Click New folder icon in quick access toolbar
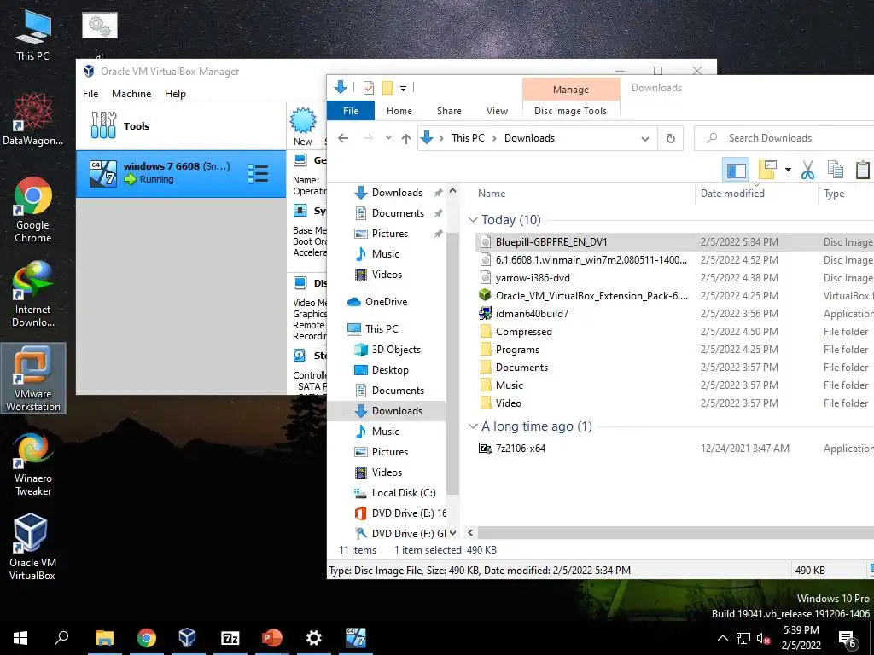 pos(387,88)
